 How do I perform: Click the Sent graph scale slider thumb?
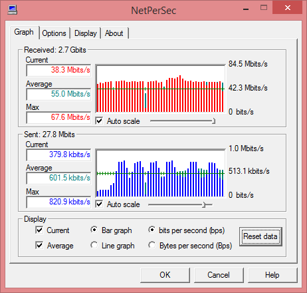tap(204, 204)
